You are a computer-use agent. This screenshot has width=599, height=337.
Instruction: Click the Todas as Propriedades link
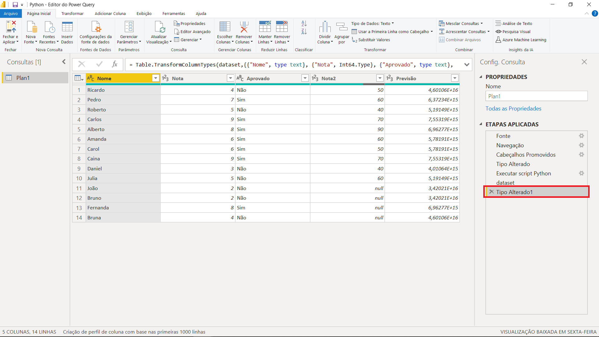click(x=514, y=108)
